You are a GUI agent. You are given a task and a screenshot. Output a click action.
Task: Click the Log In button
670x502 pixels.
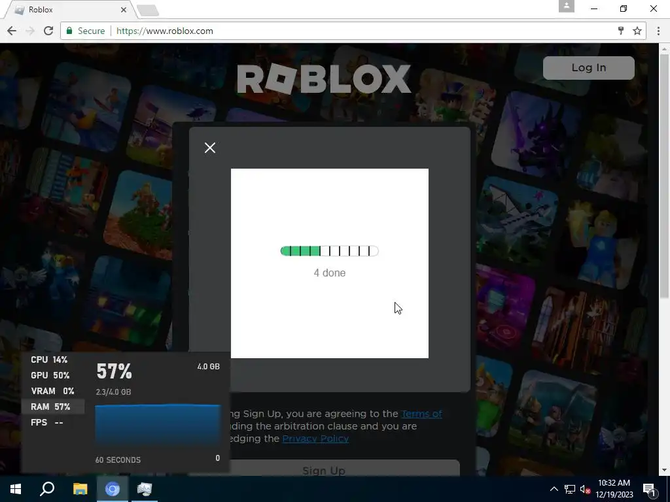click(x=588, y=67)
